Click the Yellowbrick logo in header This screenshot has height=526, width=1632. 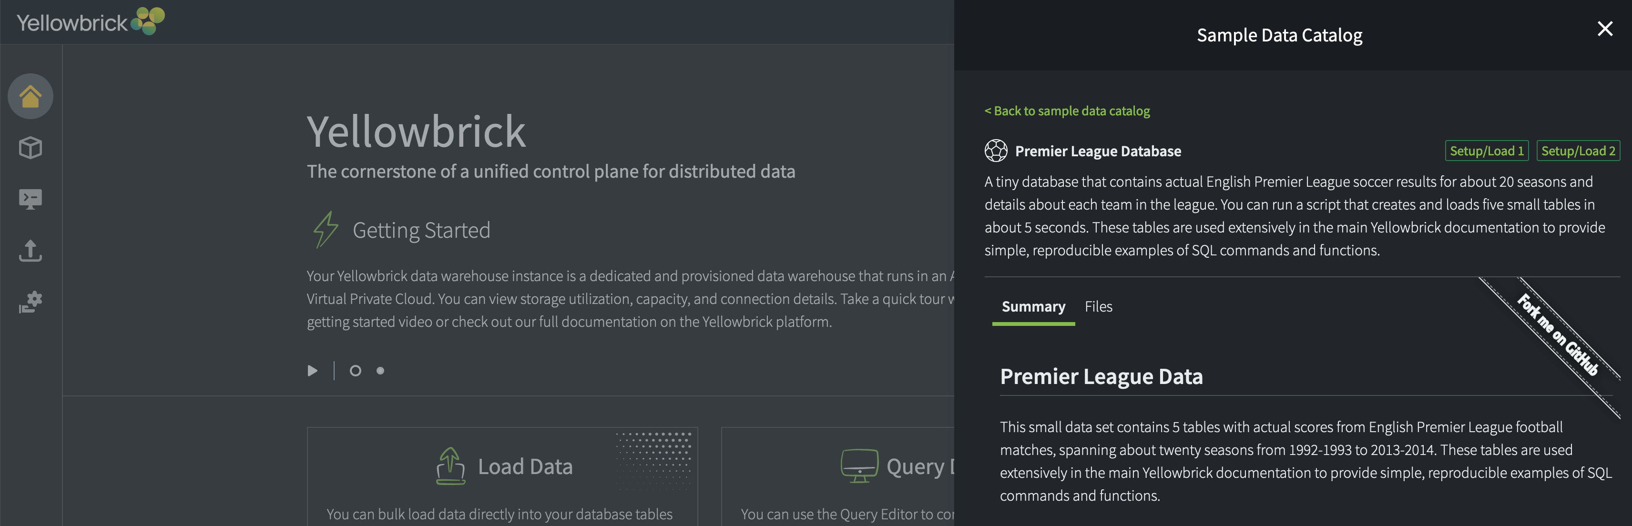pos(91,21)
